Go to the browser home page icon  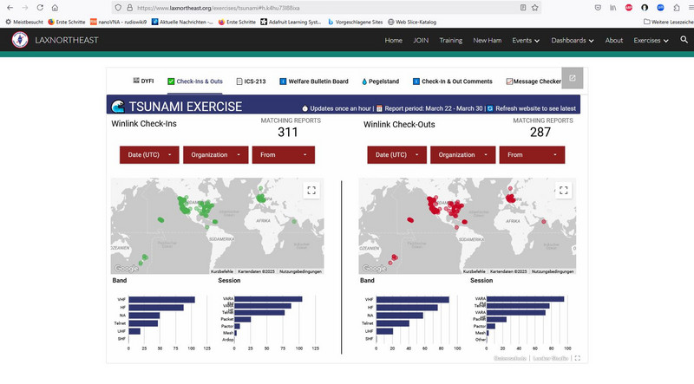55,7
